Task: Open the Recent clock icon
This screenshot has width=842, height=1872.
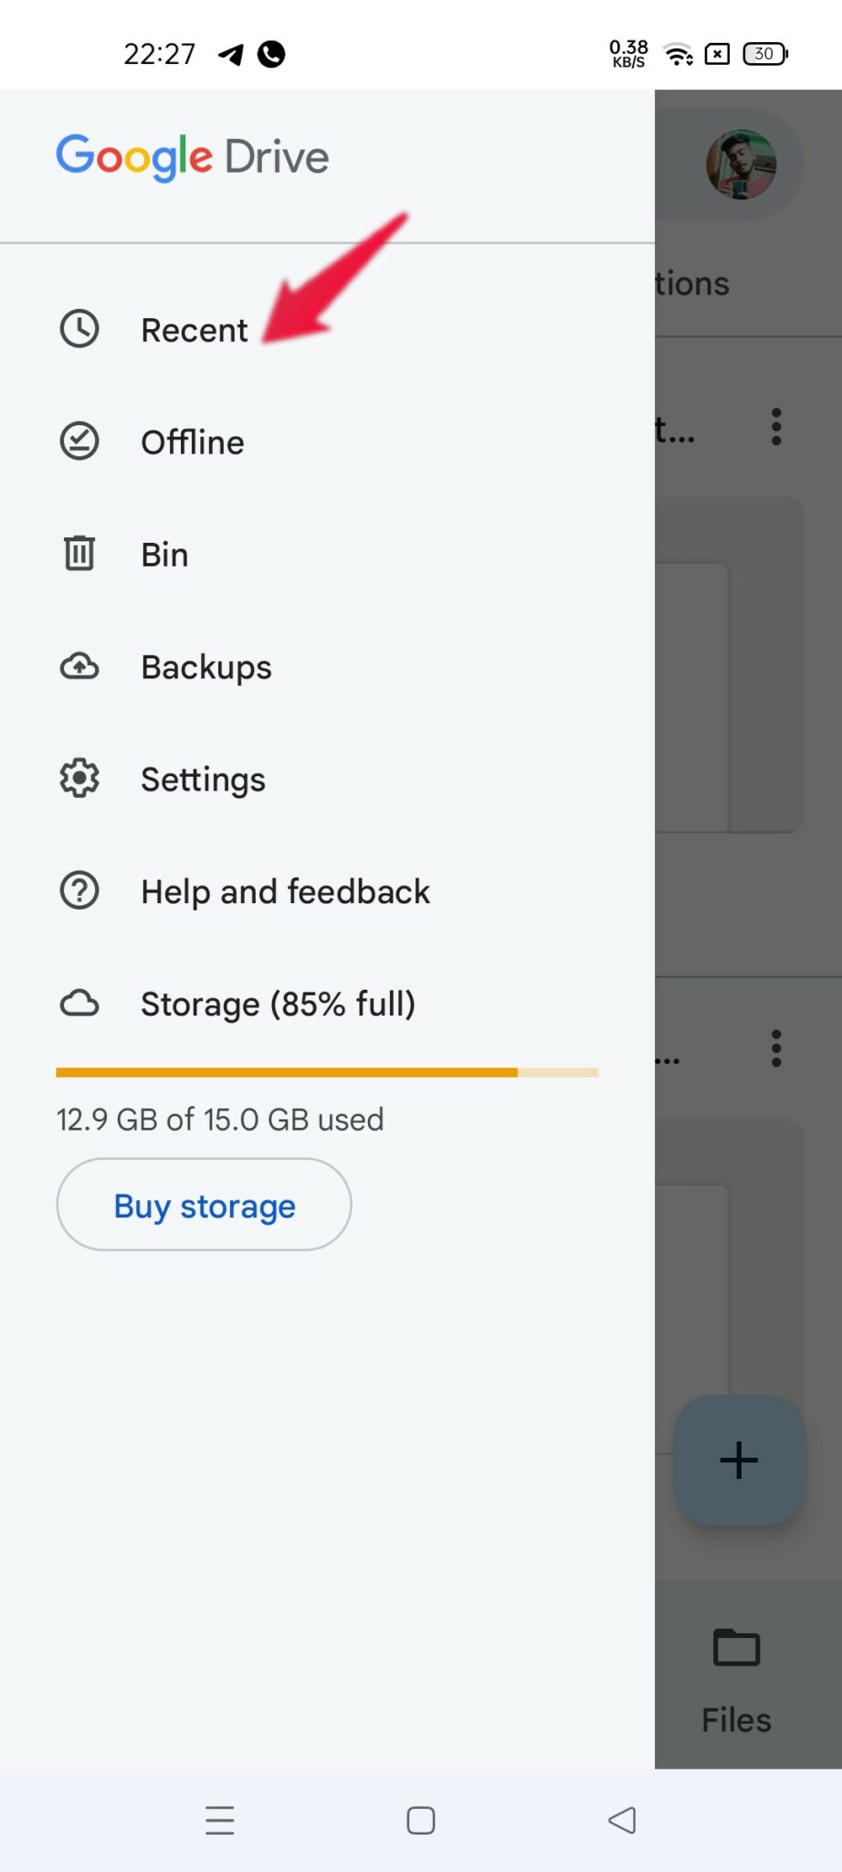Action: pos(79,329)
